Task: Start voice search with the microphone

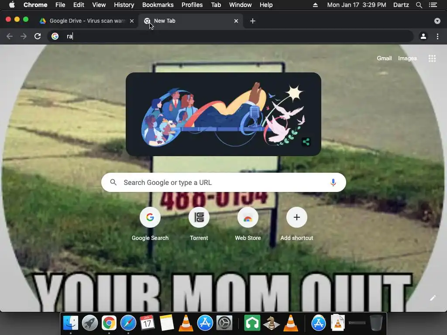Action: pos(333,182)
